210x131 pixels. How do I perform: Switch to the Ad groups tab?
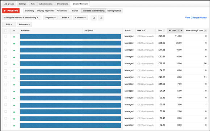[9, 4]
